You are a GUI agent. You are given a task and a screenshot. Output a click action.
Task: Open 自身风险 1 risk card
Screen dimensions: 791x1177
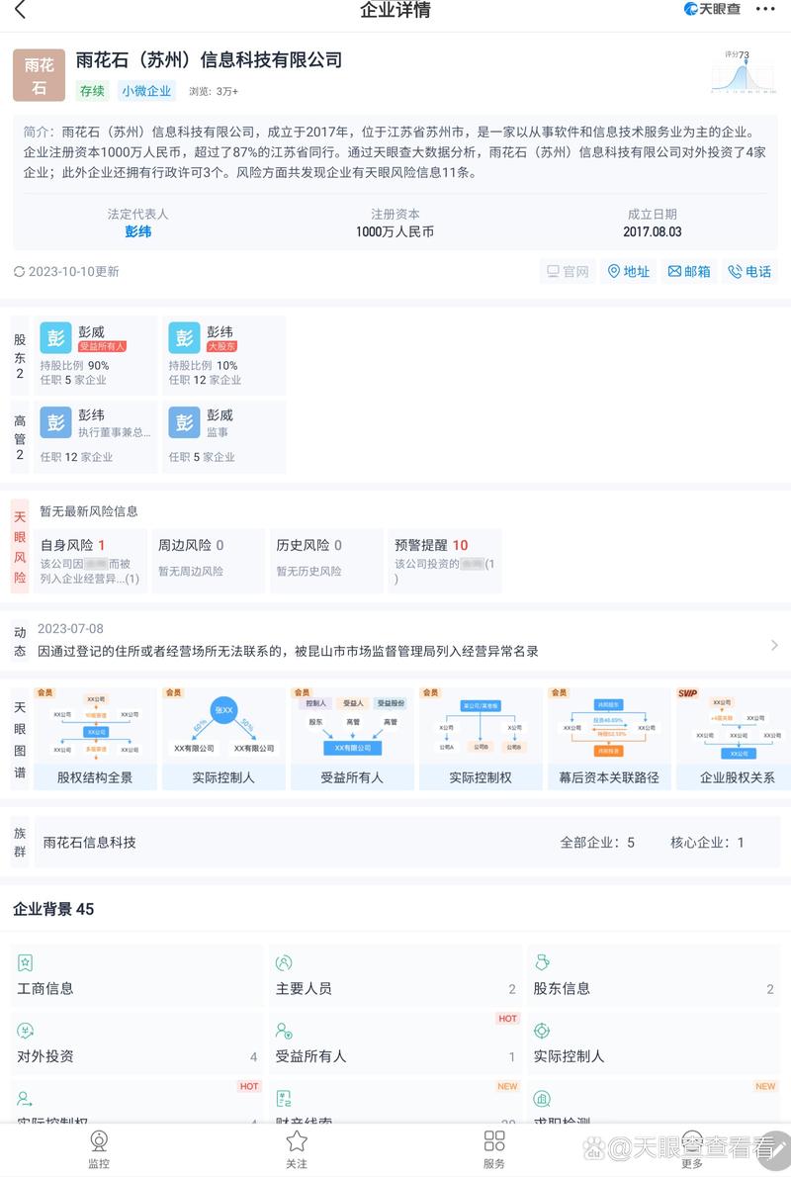[91, 561]
